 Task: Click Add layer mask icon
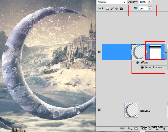click(136, 128)
